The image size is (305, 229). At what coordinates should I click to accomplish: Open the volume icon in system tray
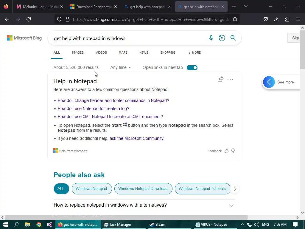click(x=256, y=225)
